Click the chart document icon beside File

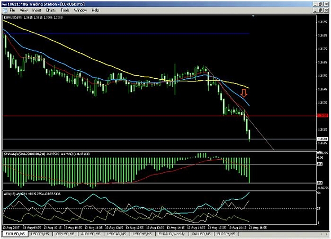(x=5, y=10)
